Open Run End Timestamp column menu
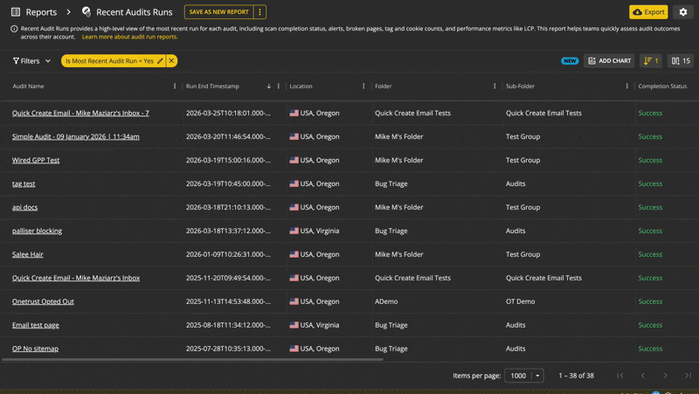This screenshot has height=394, width=699. coord(279,86)
